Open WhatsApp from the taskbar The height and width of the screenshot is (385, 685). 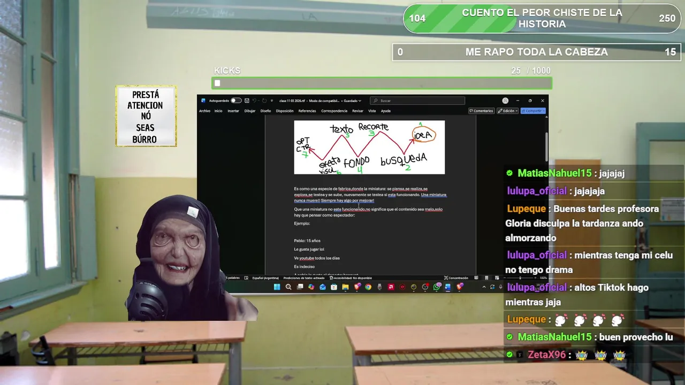tap(437, 287)
